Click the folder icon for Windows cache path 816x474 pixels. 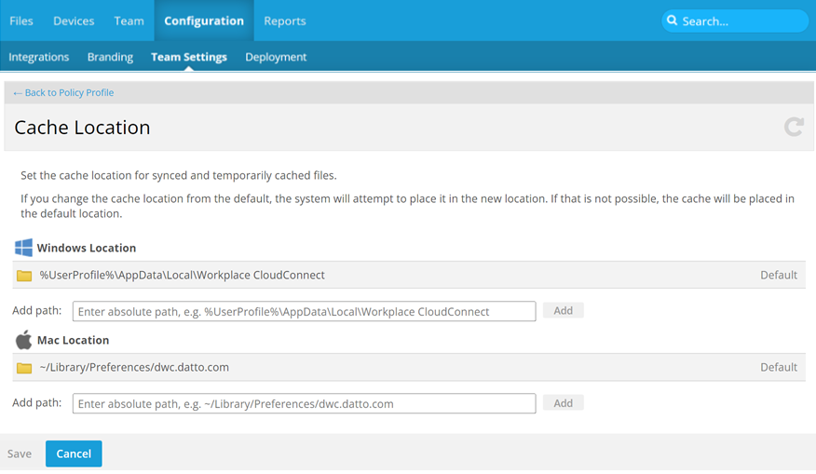(24, 276)
